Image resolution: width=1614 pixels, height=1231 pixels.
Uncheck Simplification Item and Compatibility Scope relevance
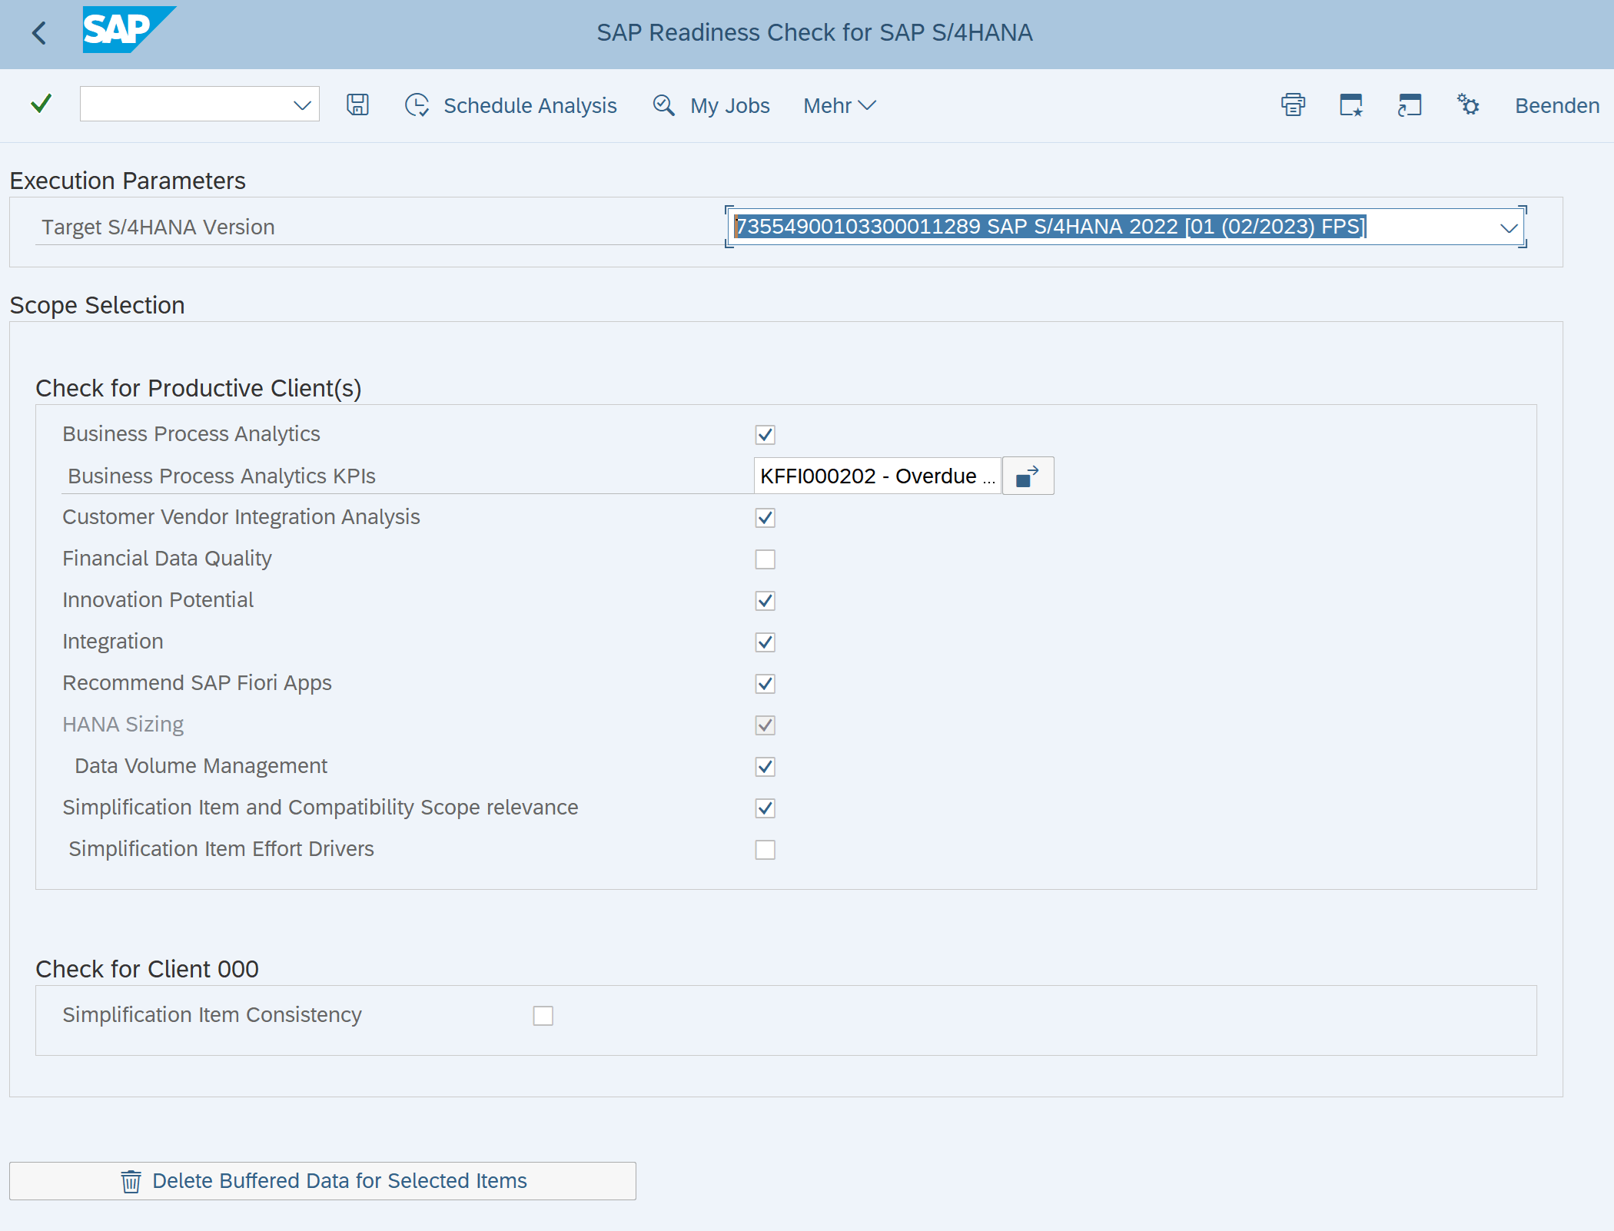pos(765,808)
